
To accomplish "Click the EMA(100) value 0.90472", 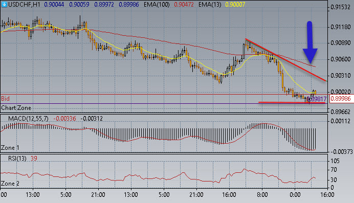I will [x=184, y=5].
